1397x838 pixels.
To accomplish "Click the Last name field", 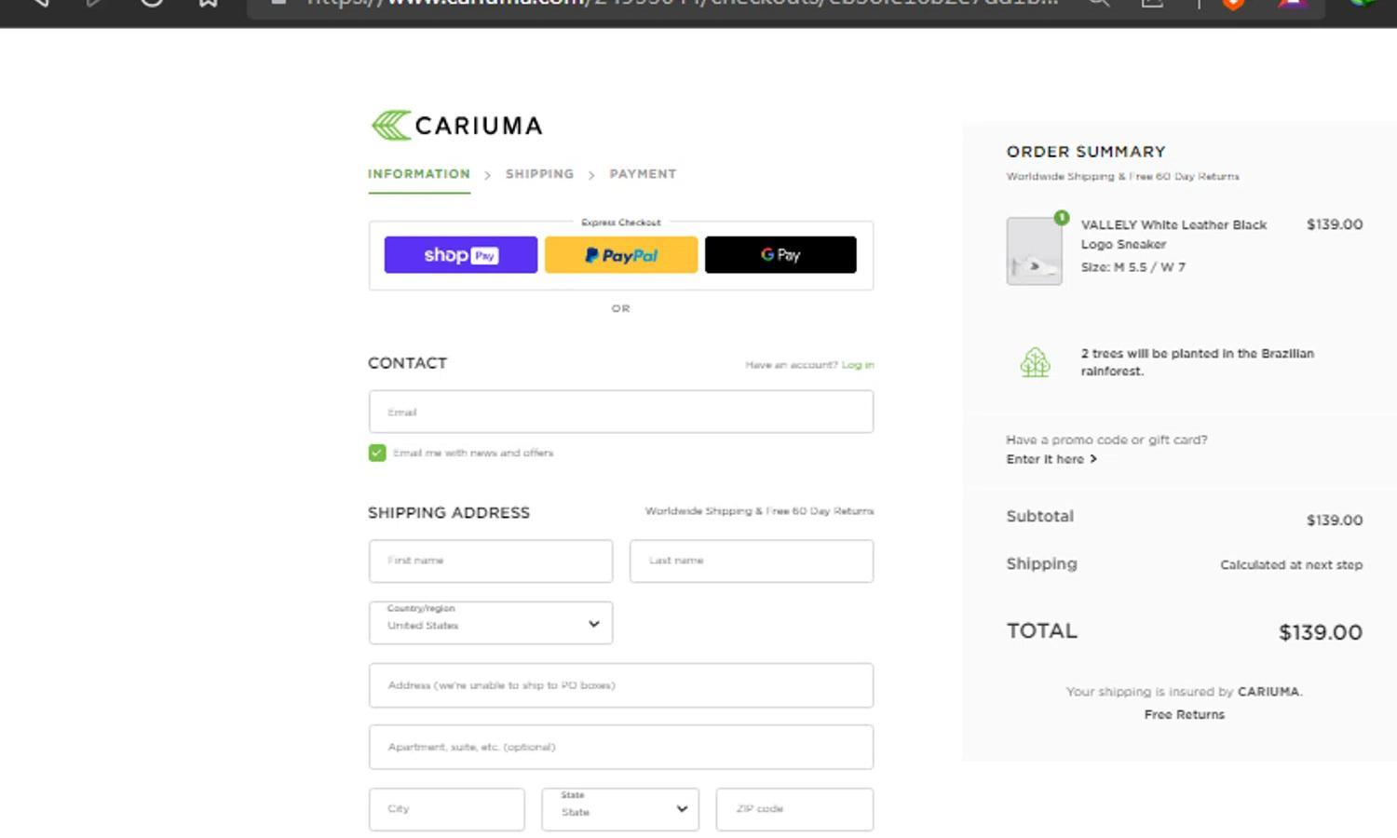I will click(x=752, y=561).
